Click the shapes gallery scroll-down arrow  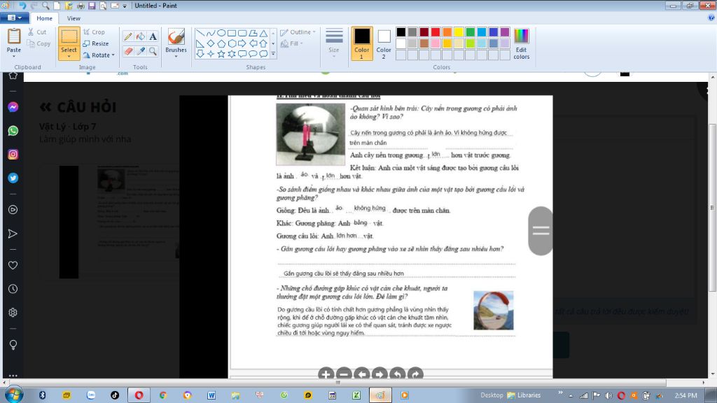273,43
